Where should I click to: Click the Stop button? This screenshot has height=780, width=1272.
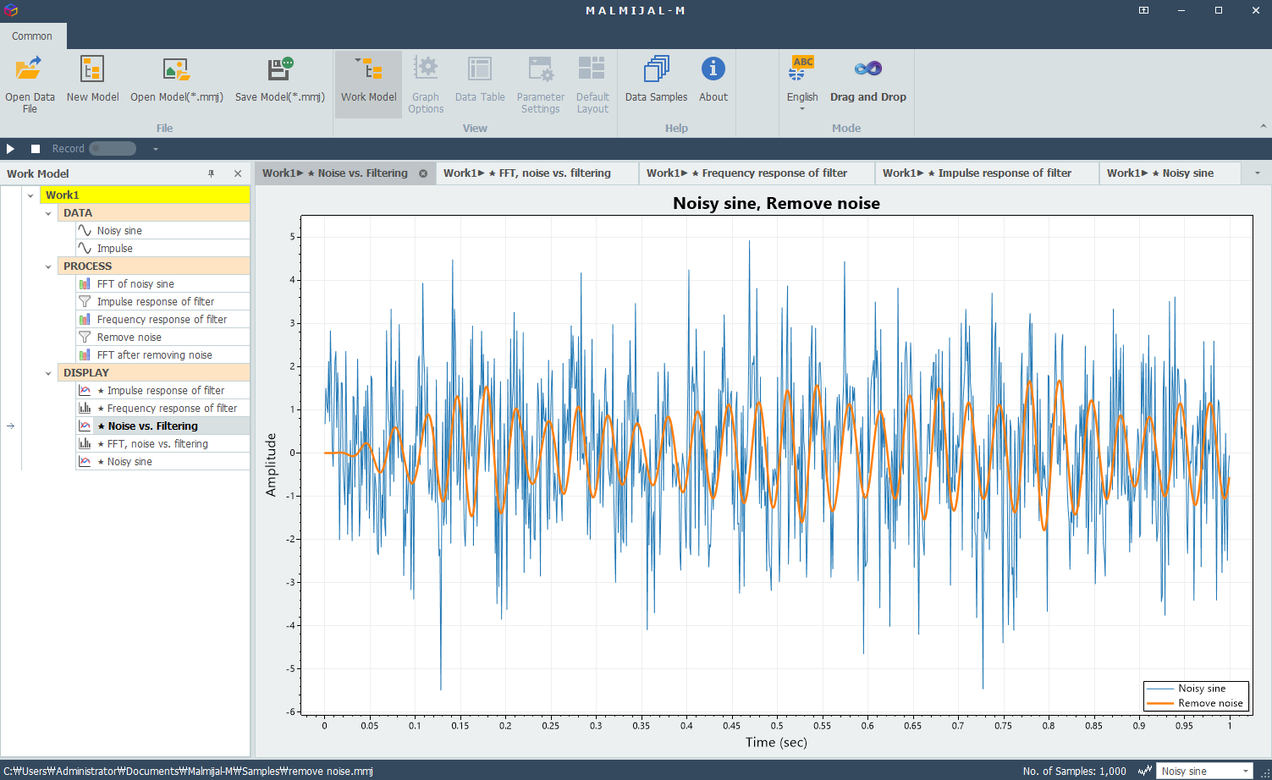[36, 149]
